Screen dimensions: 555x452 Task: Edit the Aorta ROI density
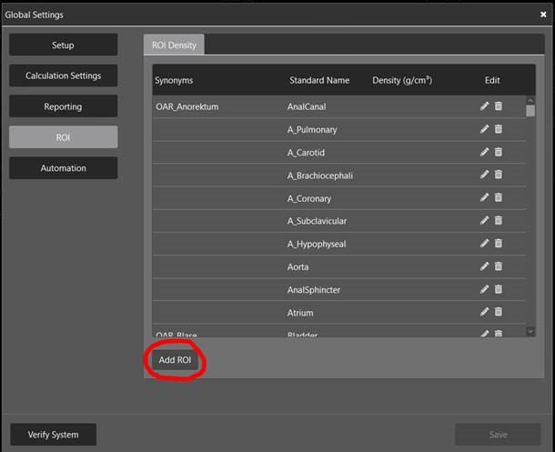point(485,266)
